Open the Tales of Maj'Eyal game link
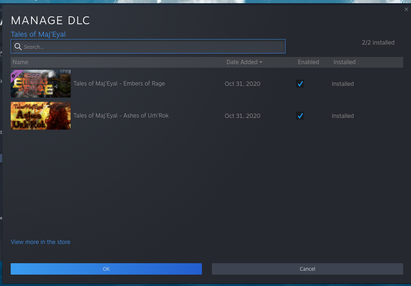Screen dimensions: 411x286 pos(38,34)
